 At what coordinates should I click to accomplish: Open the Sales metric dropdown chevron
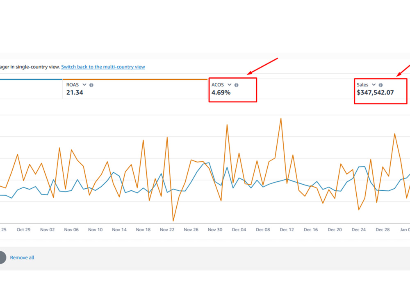pos(374,85)
